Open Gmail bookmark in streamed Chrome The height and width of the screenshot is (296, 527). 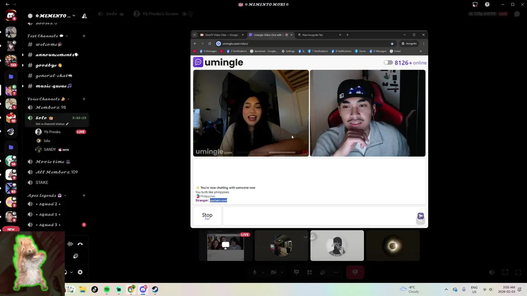[395, 51]
